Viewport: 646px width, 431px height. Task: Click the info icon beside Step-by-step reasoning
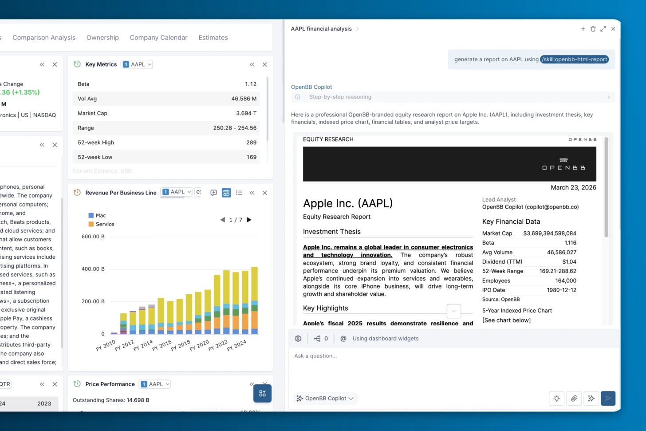(298, 97)
